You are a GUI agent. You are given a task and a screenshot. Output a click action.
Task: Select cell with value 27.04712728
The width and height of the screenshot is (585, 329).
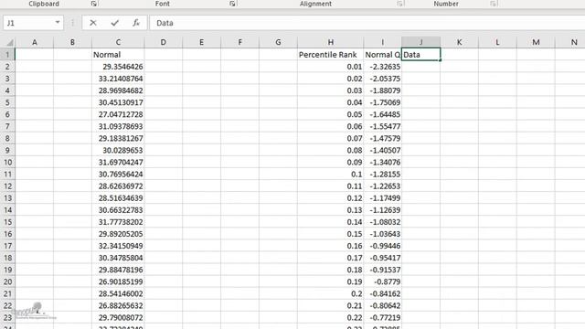[118, 114]
